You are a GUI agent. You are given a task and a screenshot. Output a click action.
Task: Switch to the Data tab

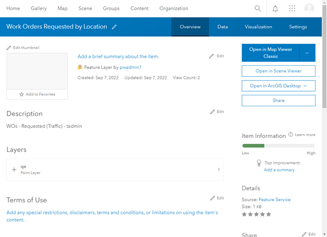point(222,27)
